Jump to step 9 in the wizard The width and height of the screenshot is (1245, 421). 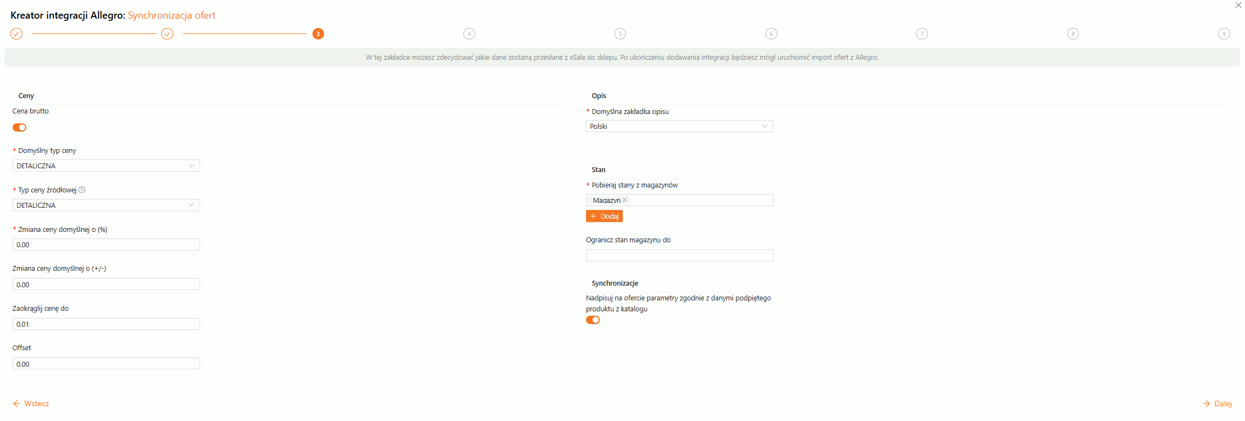pos(1224,34)
